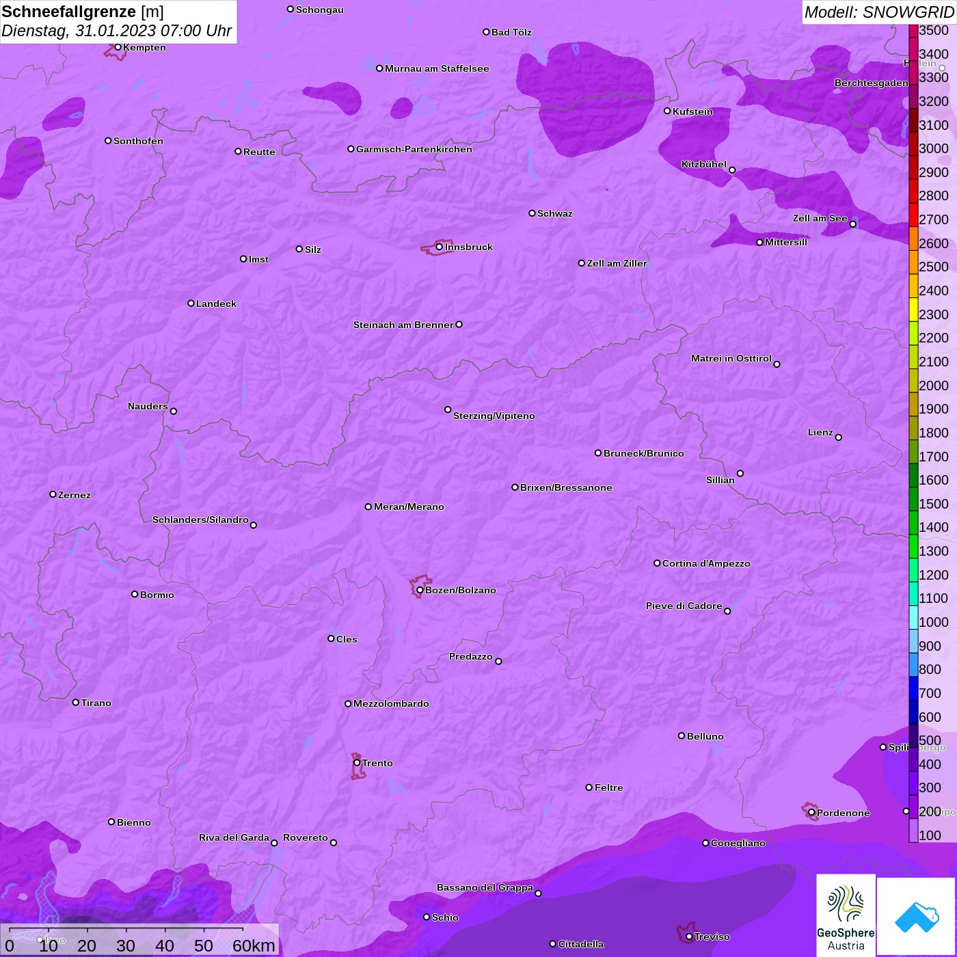Select the Bozen/Bolzano label
The width and height of the screenshot is (957, 957).
click(460, 590)
